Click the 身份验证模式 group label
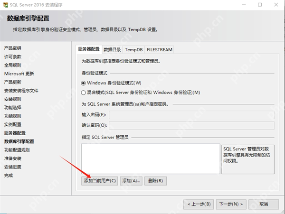 coord(95,73)
